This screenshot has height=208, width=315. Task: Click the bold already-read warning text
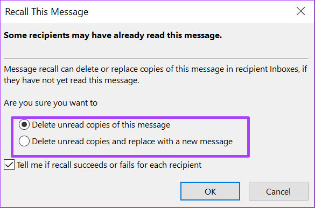[113, 35]
